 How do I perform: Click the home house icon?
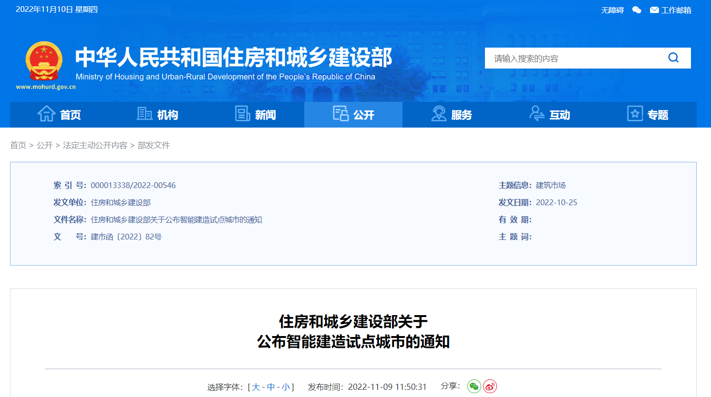click(x=46, y=114)
